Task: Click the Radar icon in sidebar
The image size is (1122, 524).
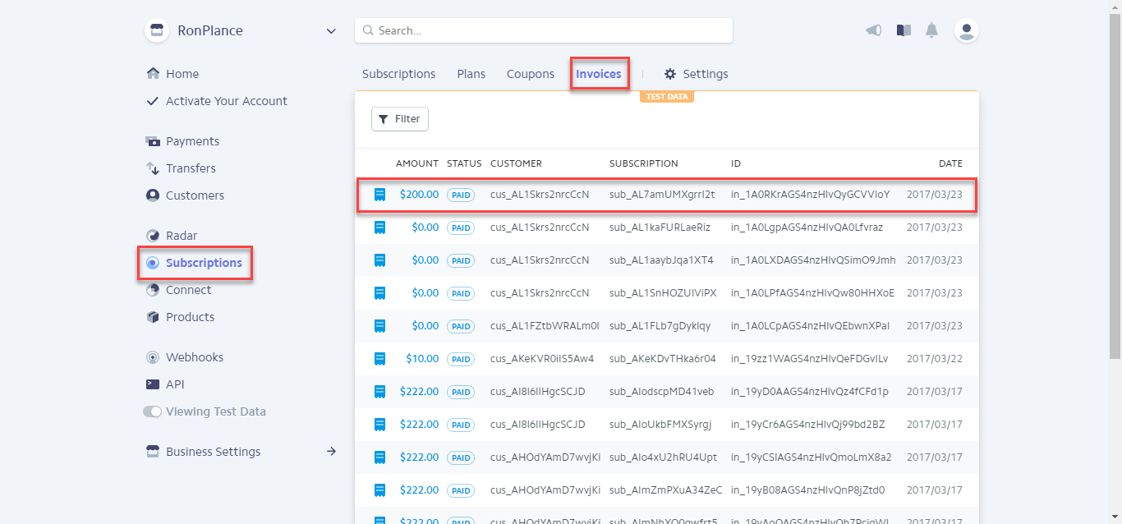Action: (152, 236)
